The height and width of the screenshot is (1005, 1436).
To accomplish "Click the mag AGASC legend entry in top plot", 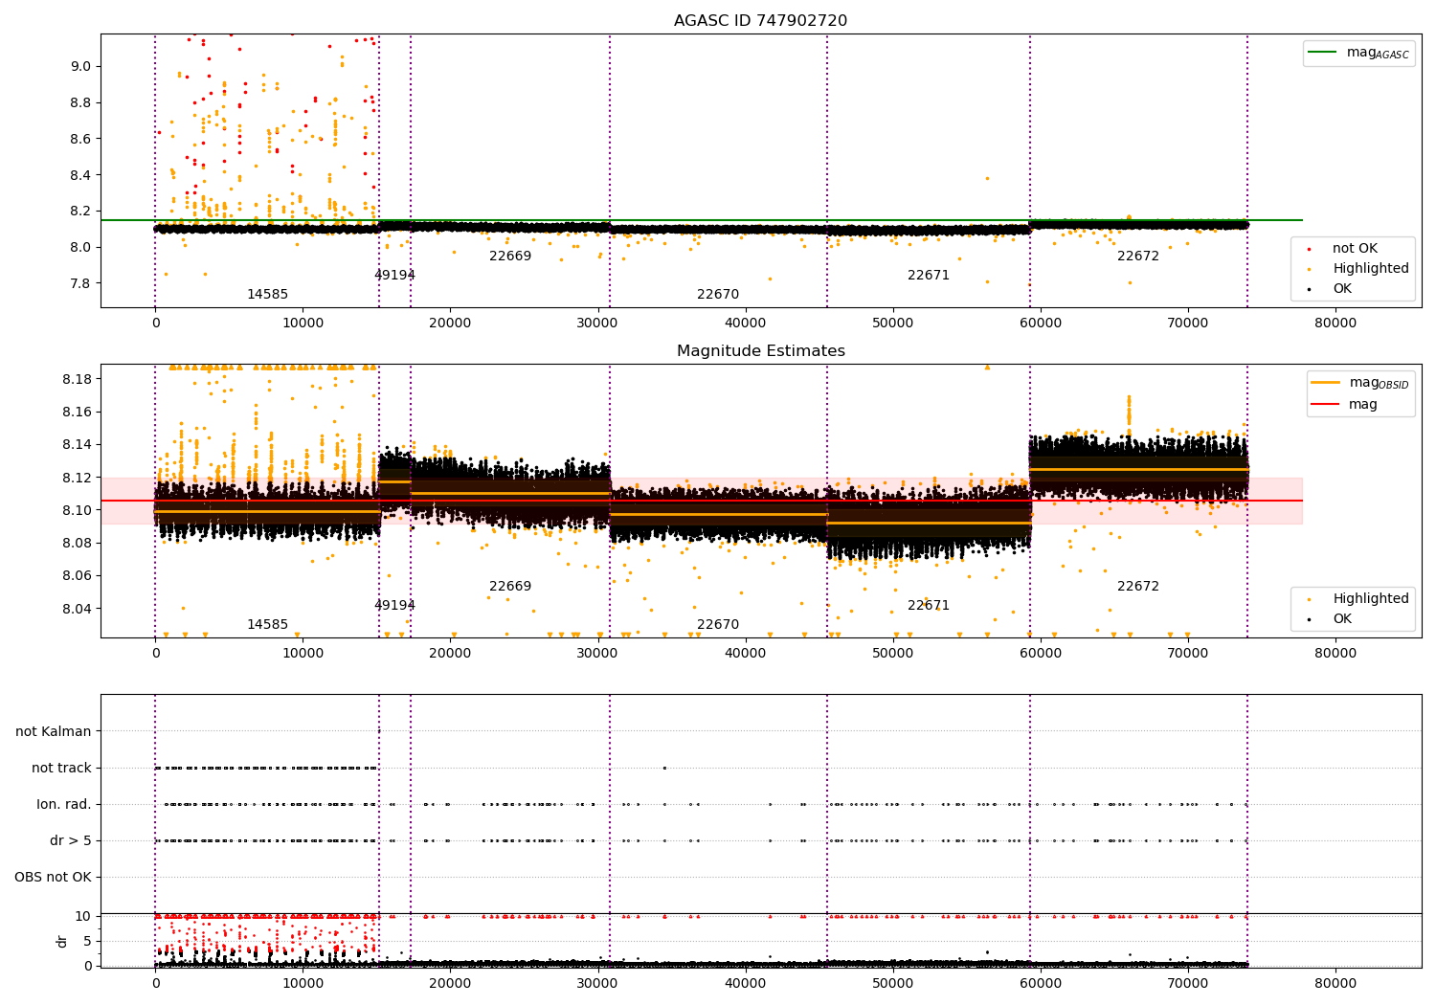I will [1358, 53].
